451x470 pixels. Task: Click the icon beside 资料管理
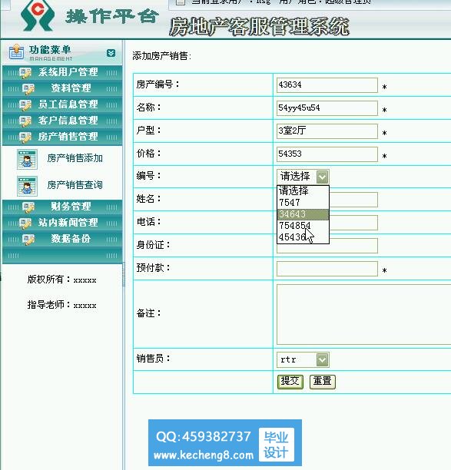28,89
